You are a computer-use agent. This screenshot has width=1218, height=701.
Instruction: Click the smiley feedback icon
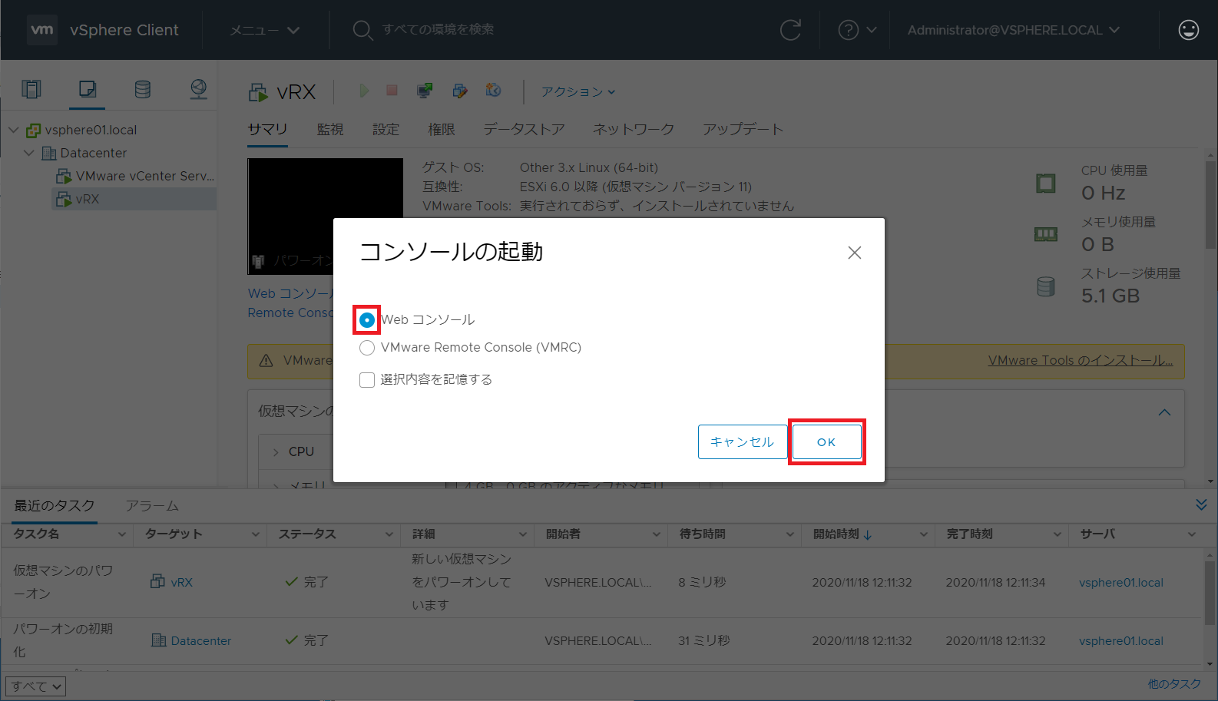1188,30
